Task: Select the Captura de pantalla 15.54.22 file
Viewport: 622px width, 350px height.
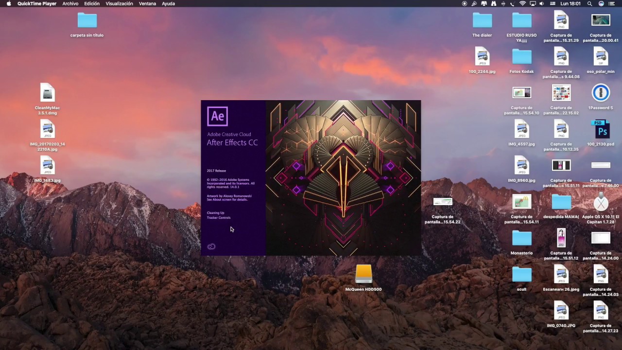Action: pos(443,202)
